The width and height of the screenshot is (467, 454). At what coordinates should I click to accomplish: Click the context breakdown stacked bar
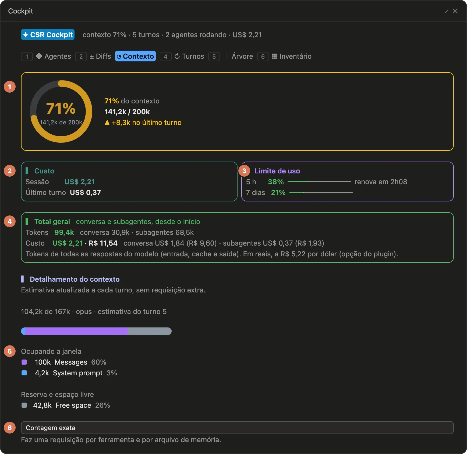point(96,331)
